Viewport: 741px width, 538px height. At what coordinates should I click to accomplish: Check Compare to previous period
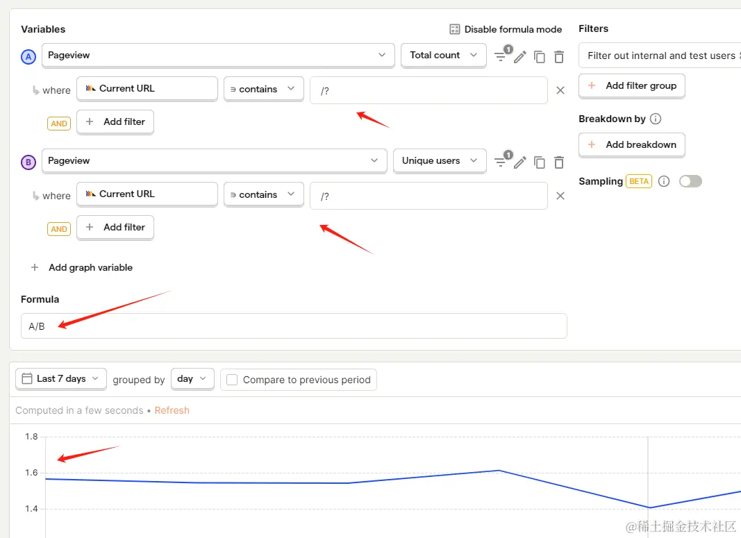(233, 380)
